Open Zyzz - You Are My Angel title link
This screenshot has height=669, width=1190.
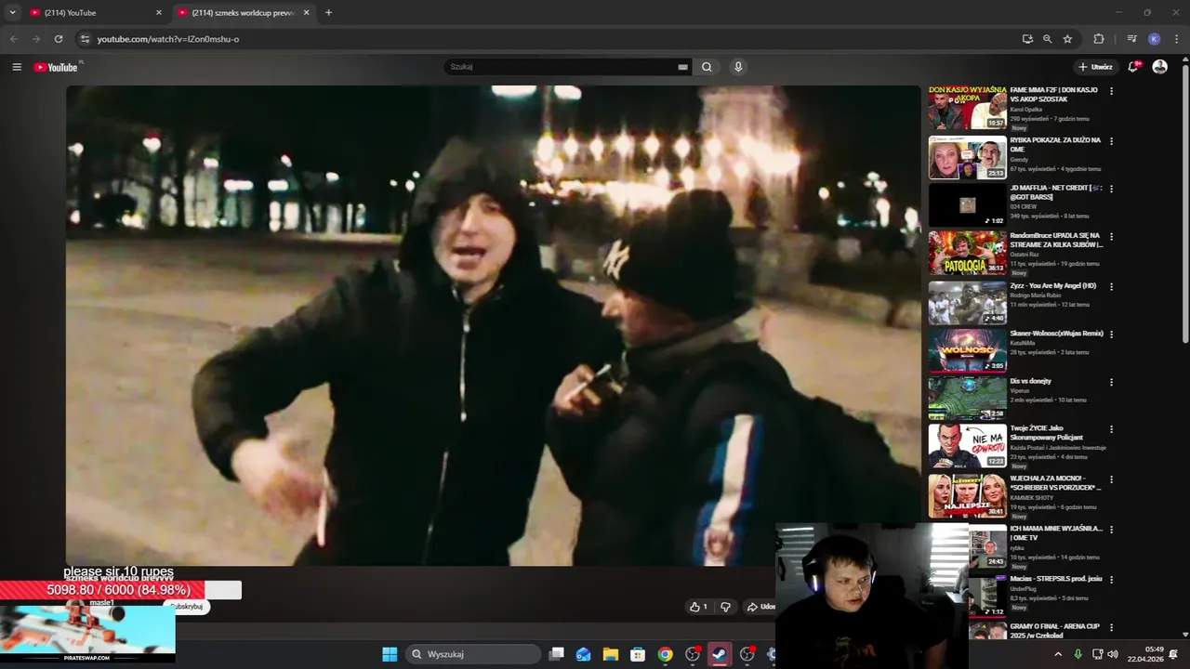tap(1053, 286)
